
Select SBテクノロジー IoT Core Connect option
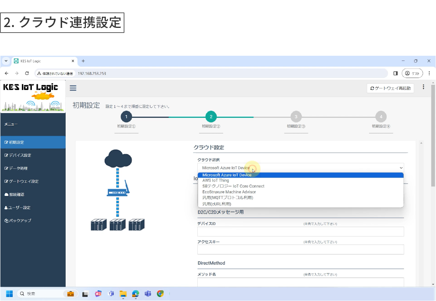click(x=301, y=186)
